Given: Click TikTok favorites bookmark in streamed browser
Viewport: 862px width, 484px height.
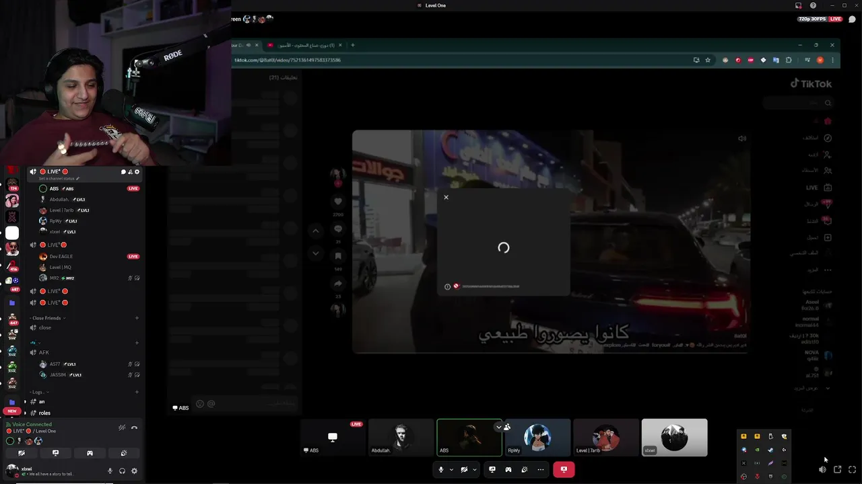Looking at the screenshot, I should coord(338,256).
